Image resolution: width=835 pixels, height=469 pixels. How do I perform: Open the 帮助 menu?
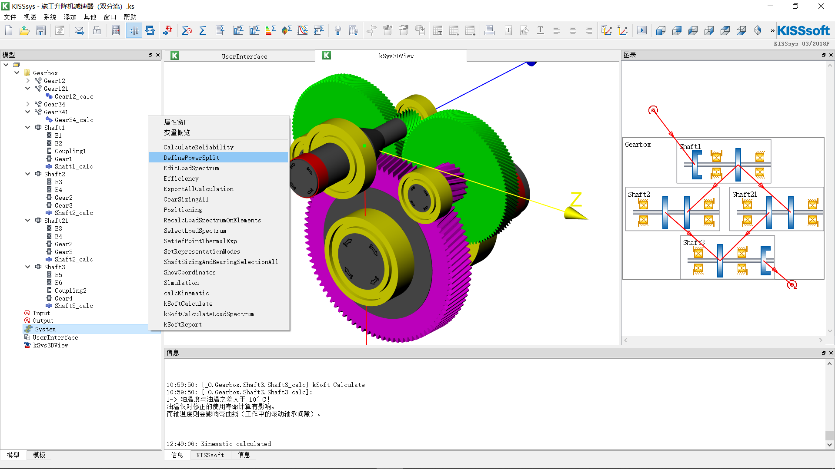point(130,17)
